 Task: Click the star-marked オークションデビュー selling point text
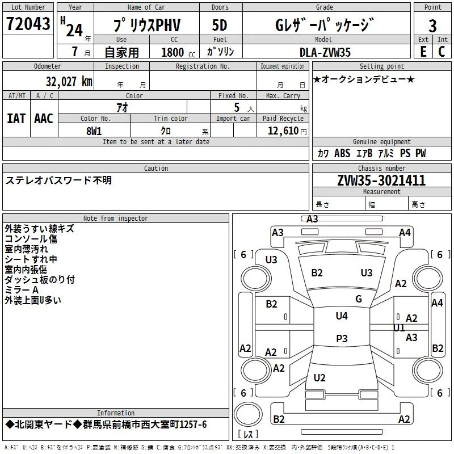coord(364,79)
